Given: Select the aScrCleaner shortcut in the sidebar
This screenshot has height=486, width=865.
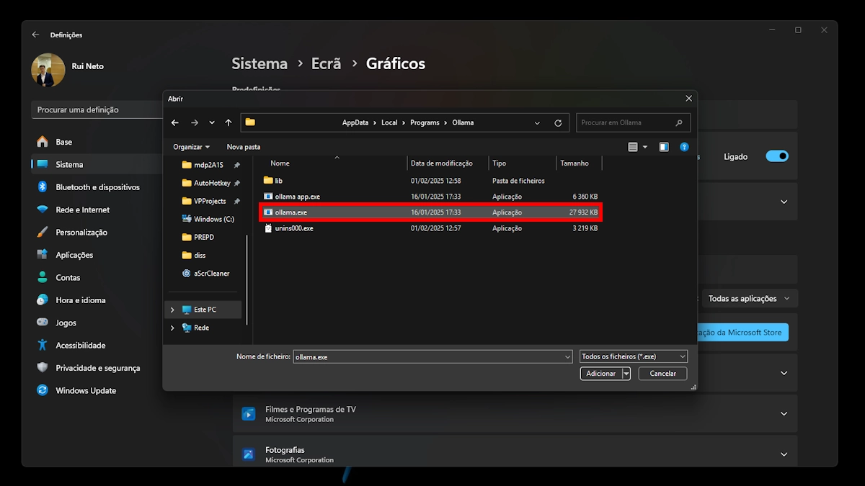Looking at the screenshot, I should click(x=211, y=274).
